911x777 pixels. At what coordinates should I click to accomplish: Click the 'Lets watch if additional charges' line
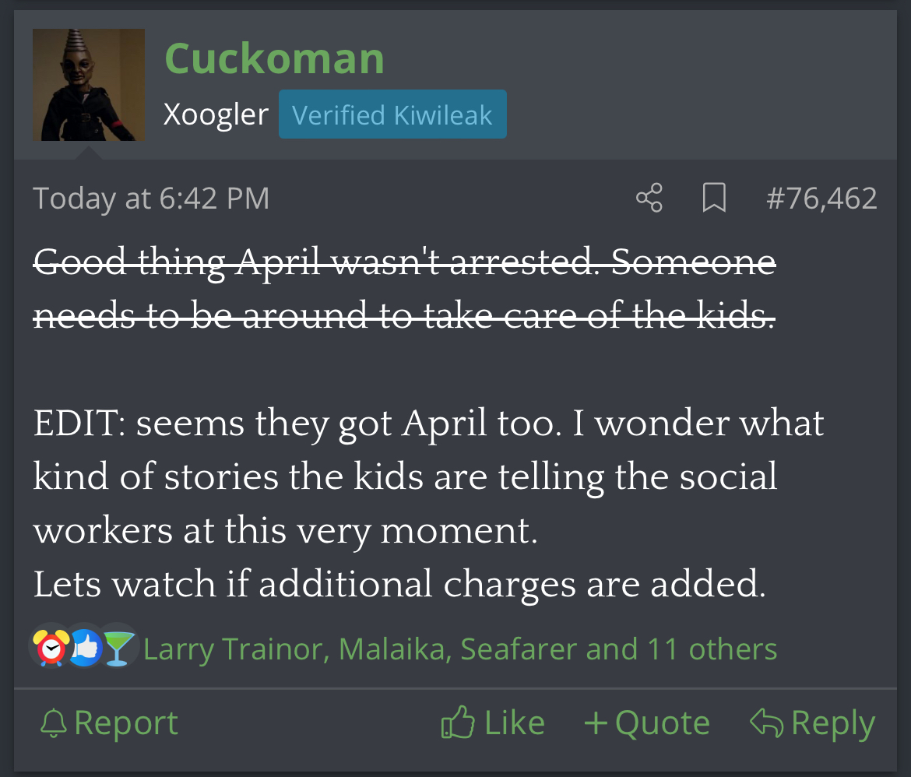[x=399, y=584]
